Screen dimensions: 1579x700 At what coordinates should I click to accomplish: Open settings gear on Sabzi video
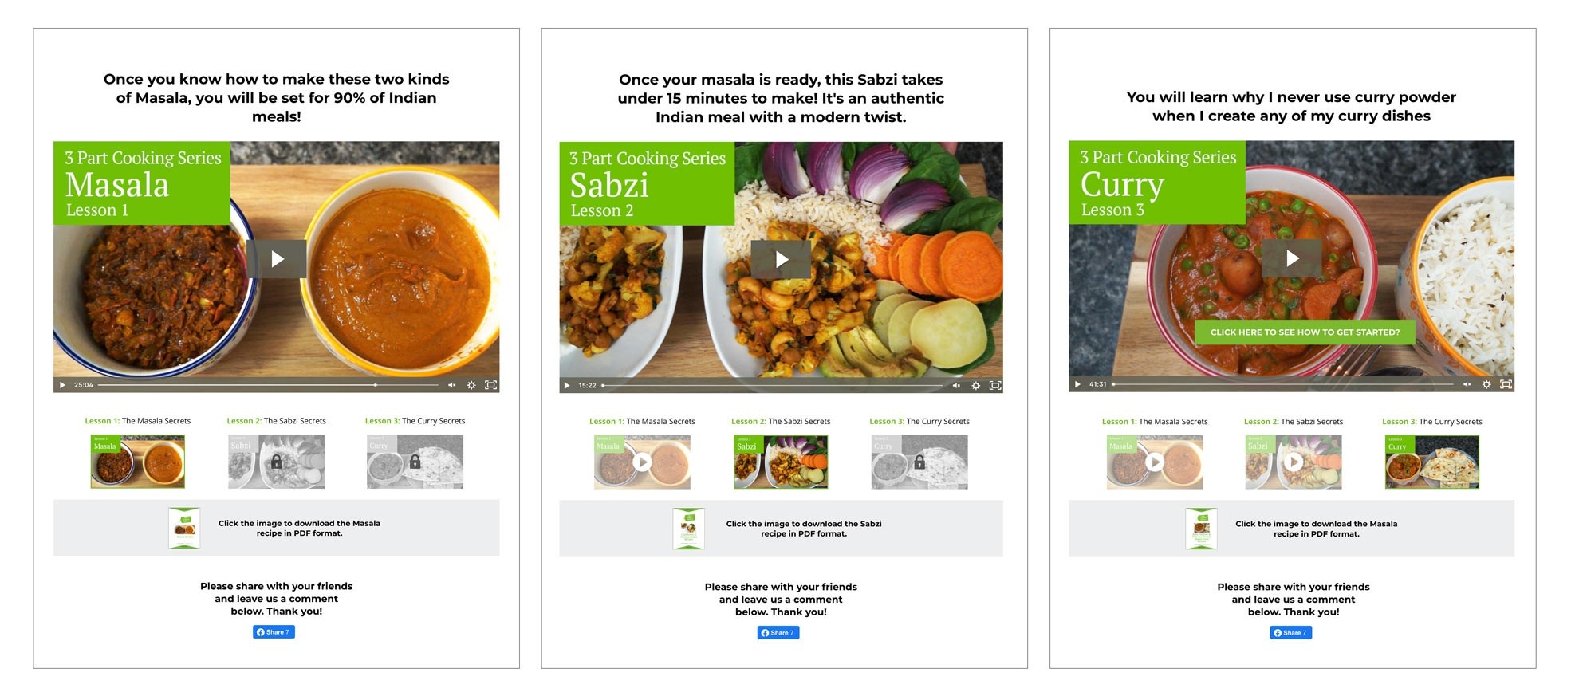coord(975,386)
